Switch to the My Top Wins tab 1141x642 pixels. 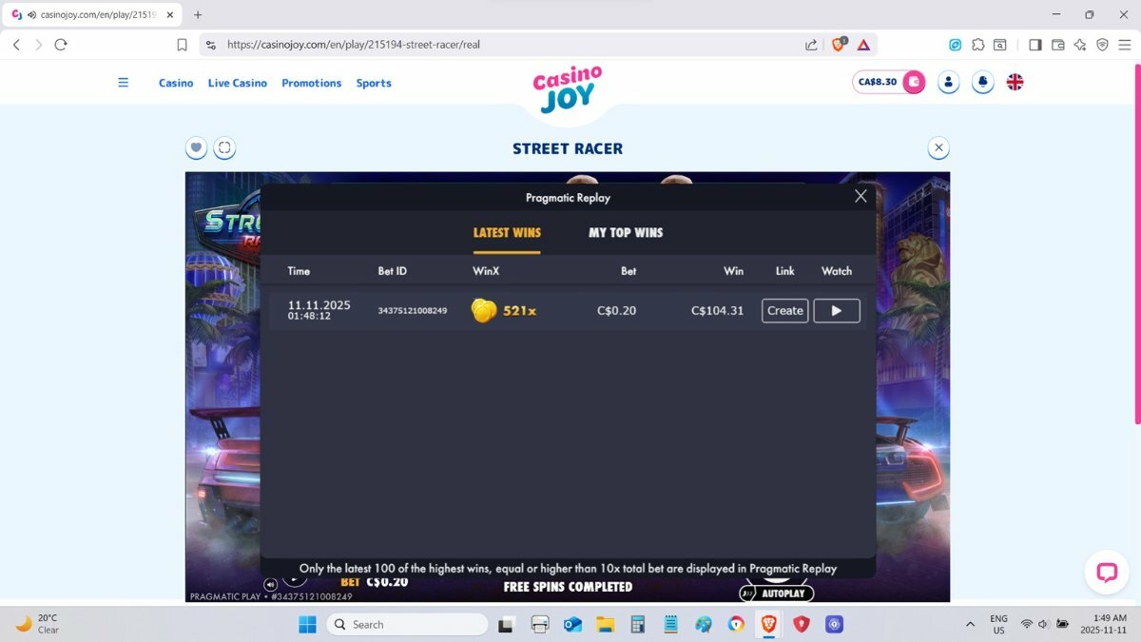(x=626, y=233)
